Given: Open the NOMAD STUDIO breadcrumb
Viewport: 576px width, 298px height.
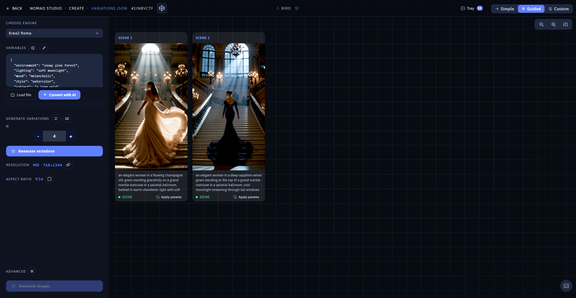Looking at the screenshot, I should tap(46, 8).
